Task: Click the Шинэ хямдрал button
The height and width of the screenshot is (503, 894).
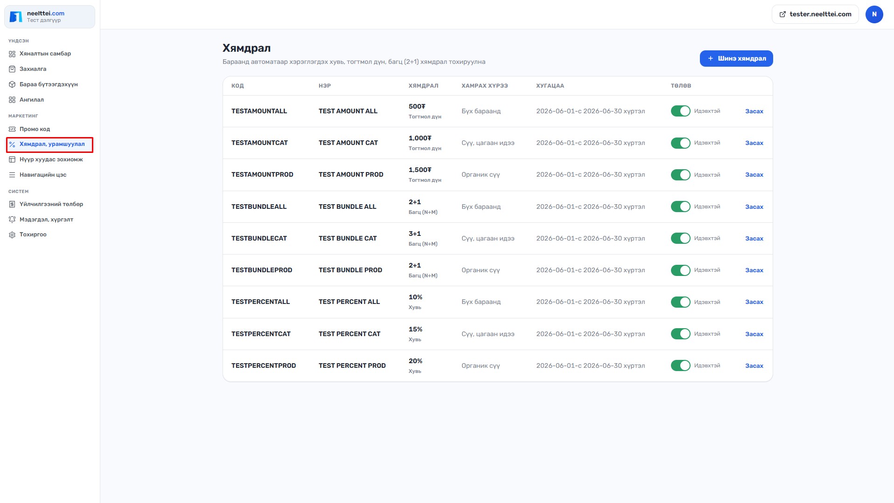Action: coord(736,58)
